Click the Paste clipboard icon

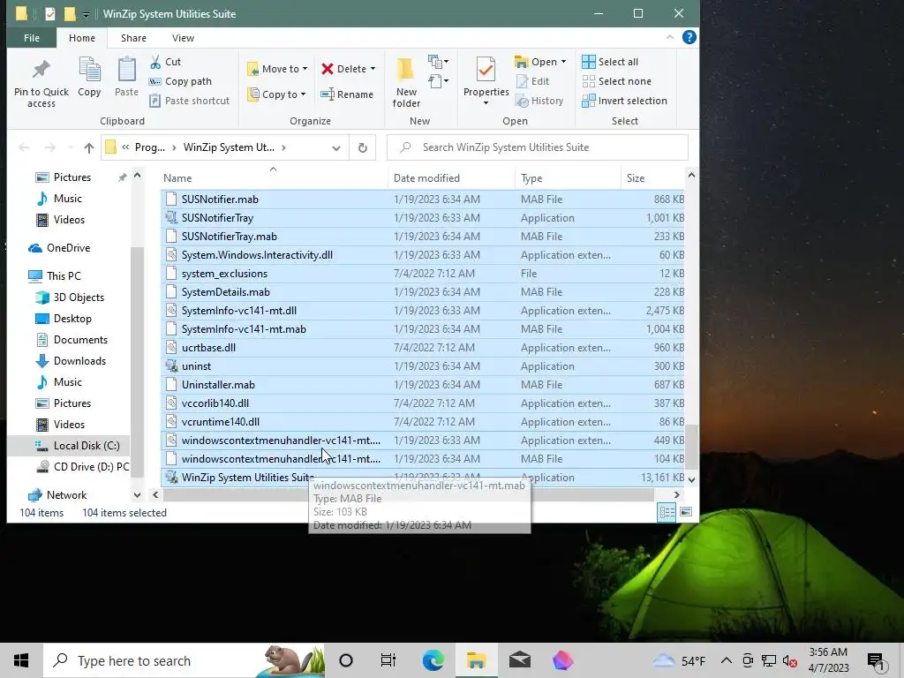pyautogui.click(x=126, y=78)
